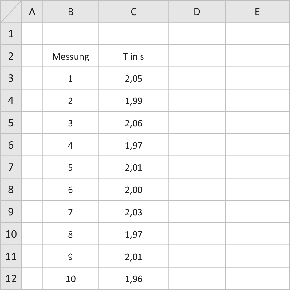Select row 2 header
290x290 pixels.
click(x=11, y=56)
